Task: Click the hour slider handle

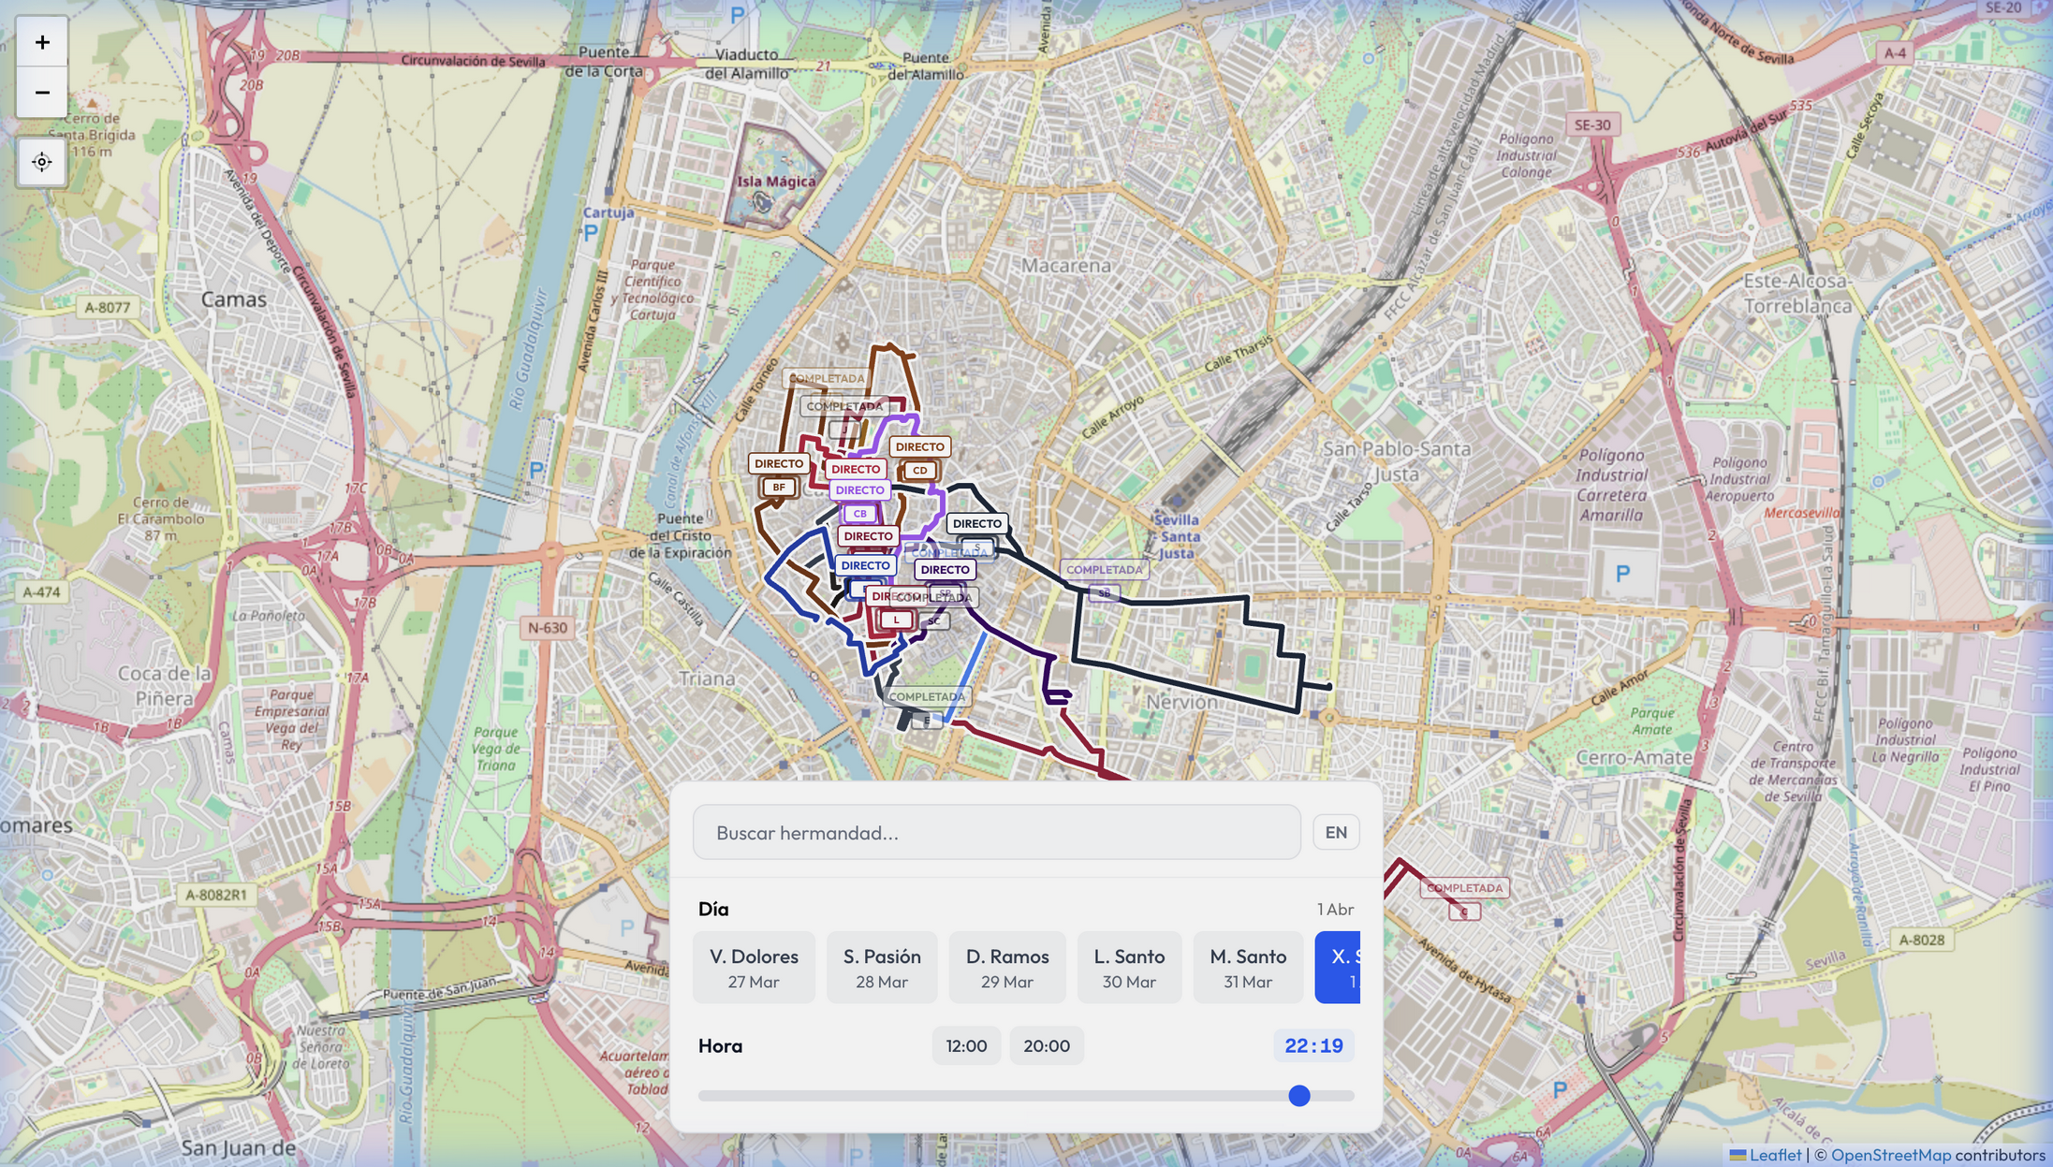Action: tap(1298, 1095)
